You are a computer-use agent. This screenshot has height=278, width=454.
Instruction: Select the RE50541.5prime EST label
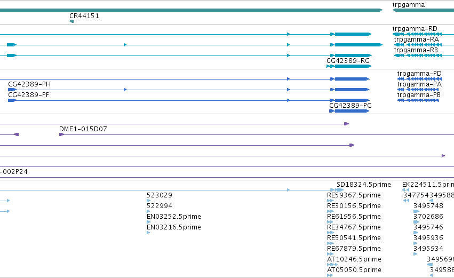[x=354, y=238]
